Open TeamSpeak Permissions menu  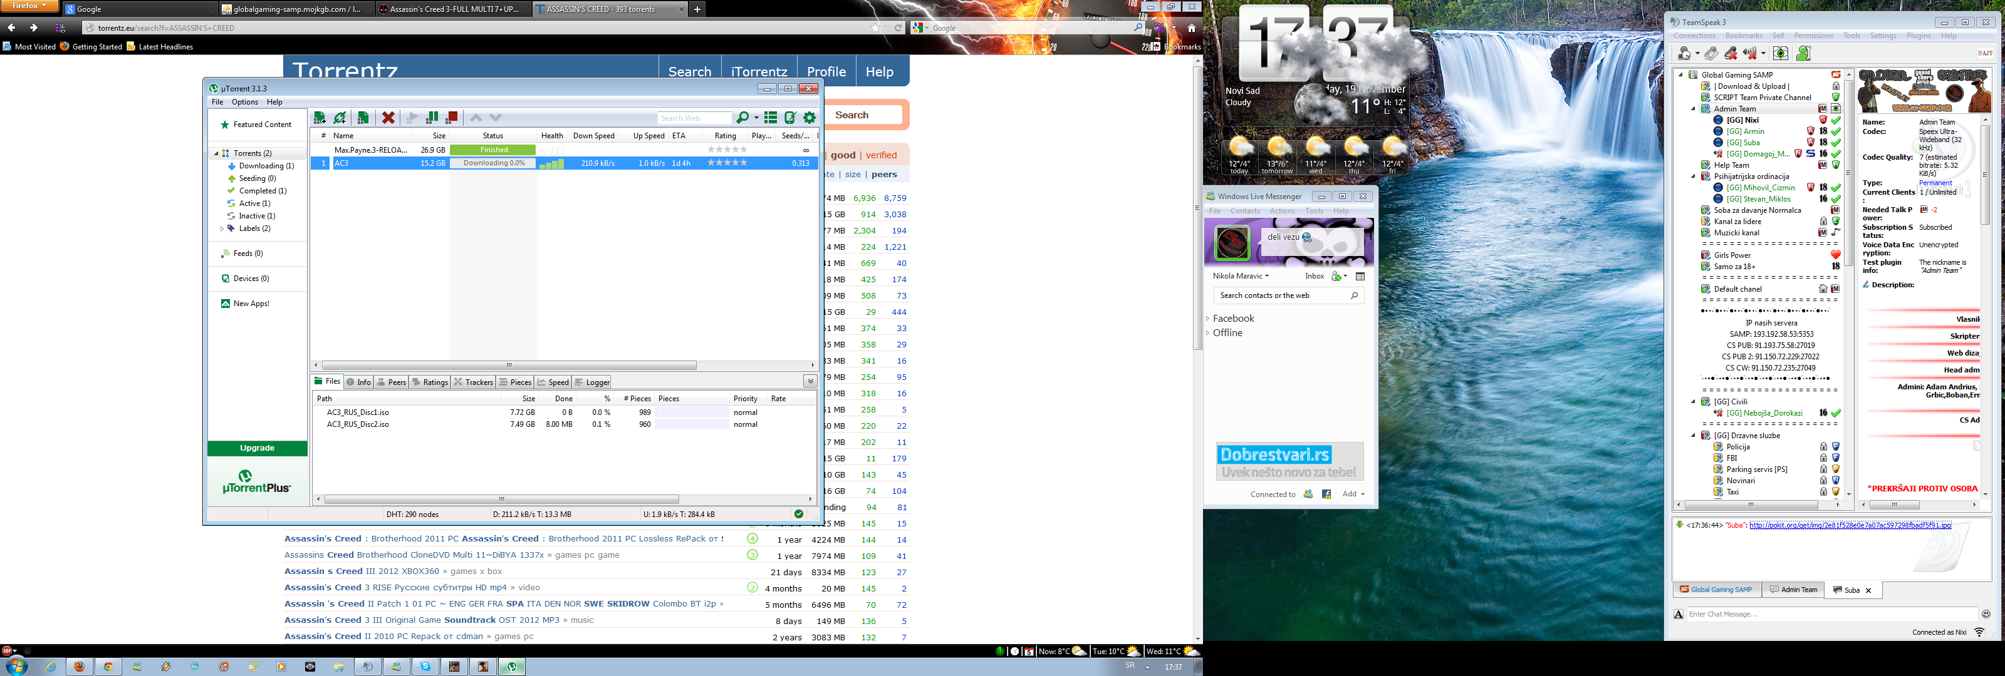pyautogui.click(x=1813, y=36)
